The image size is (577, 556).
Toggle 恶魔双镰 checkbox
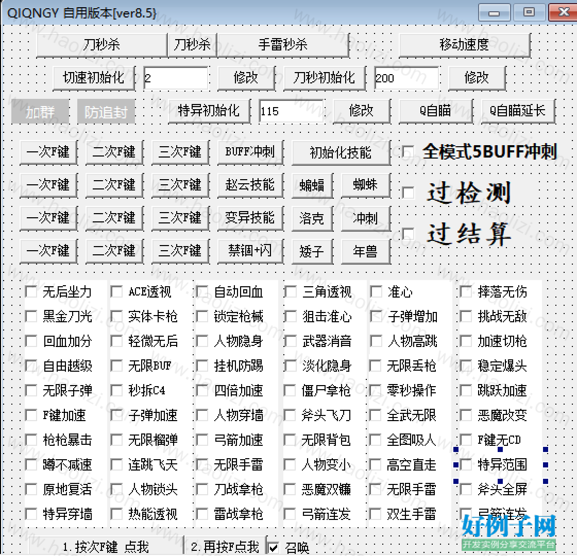point(290,490)
